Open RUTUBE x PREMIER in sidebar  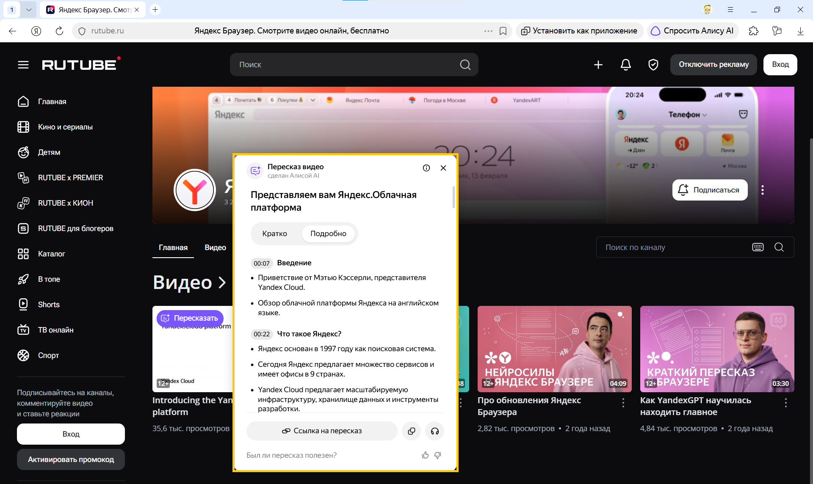pyautogui.click(x=71, y=178)
